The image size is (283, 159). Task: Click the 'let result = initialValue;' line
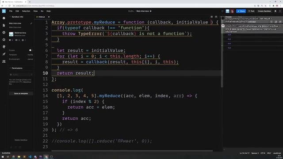click(x=91, y=50)
